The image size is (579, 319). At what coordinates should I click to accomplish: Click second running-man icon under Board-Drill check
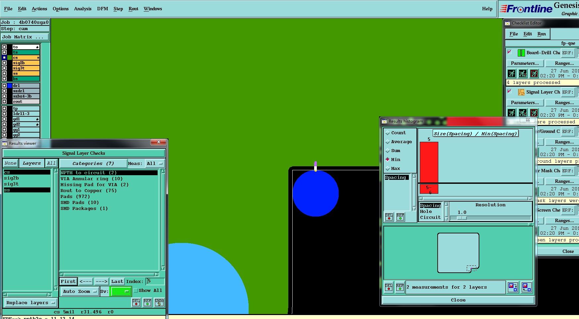coord(523,73)
